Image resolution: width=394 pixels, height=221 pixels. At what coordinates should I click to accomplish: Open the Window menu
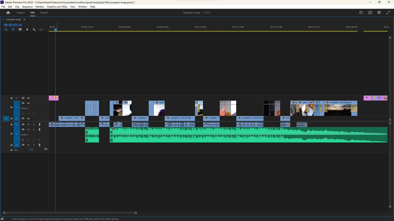(83, 7)
